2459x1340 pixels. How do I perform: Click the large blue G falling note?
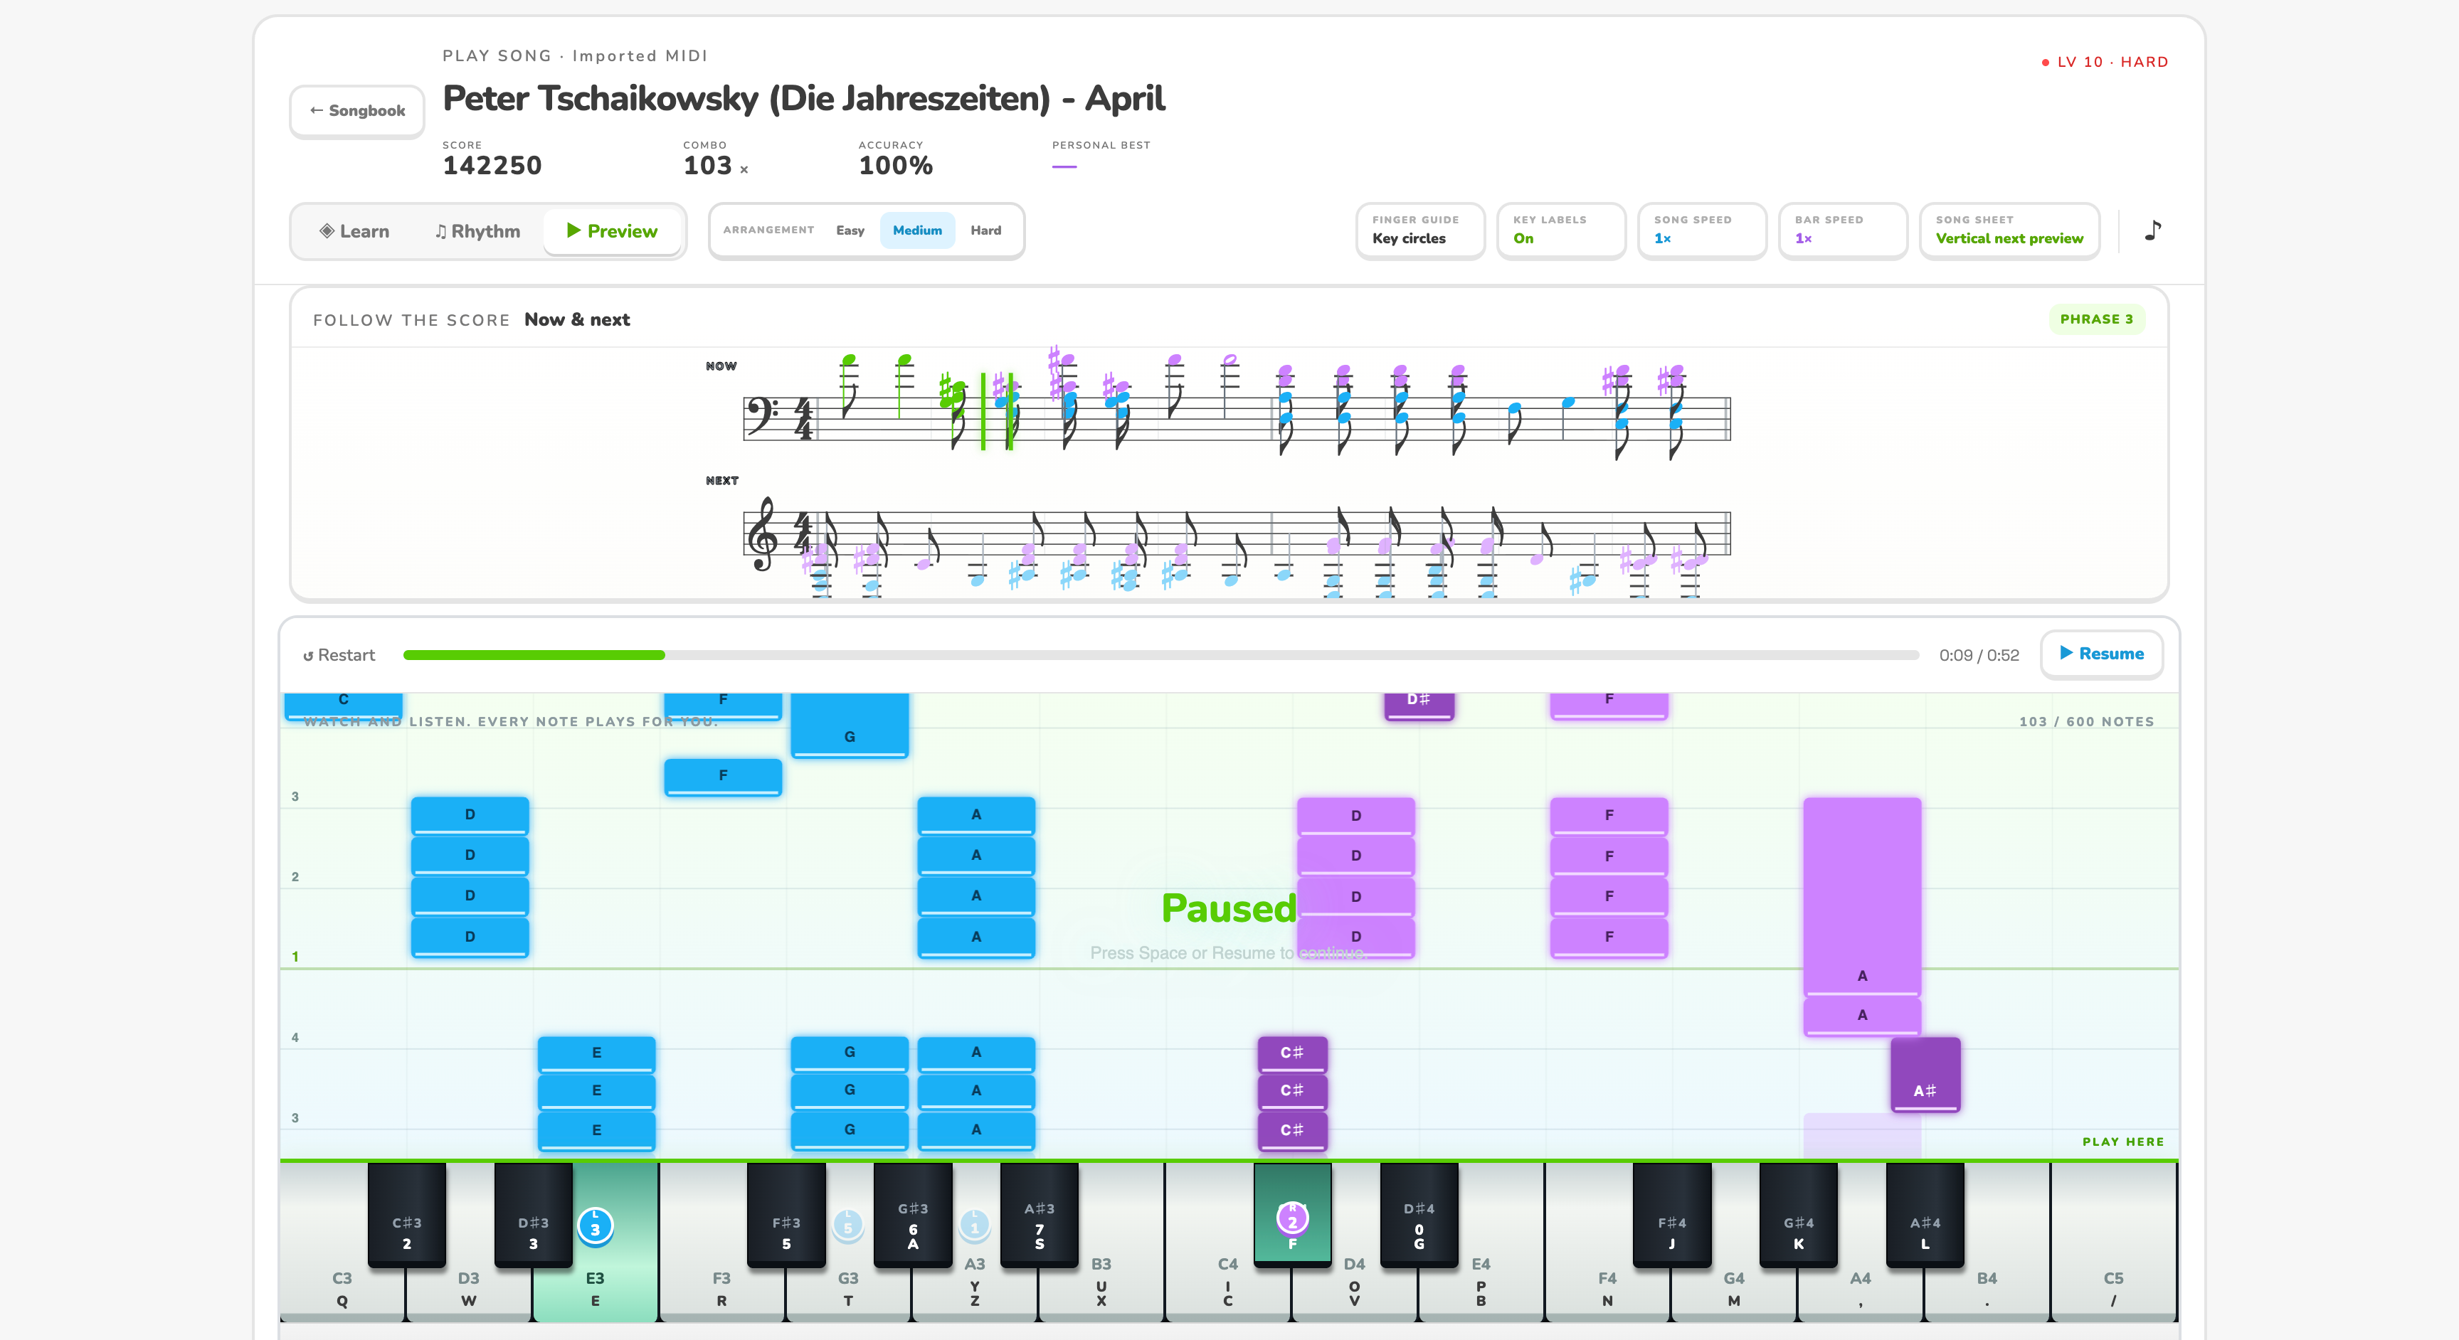(849, 725)
